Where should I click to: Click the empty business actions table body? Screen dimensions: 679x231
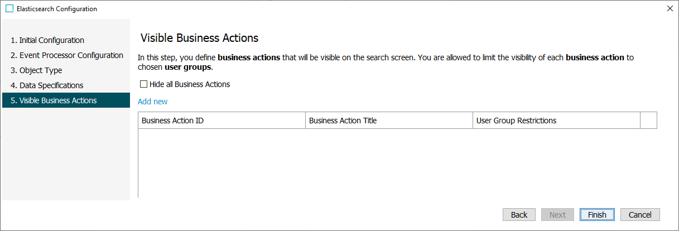[x=397, y=163]
